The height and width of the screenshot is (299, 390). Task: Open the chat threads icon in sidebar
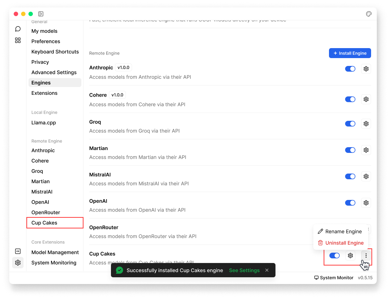tap(17, 29)
